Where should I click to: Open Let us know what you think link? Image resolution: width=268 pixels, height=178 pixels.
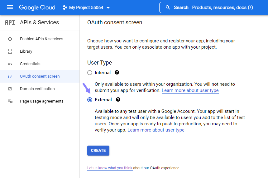[110, 168]
